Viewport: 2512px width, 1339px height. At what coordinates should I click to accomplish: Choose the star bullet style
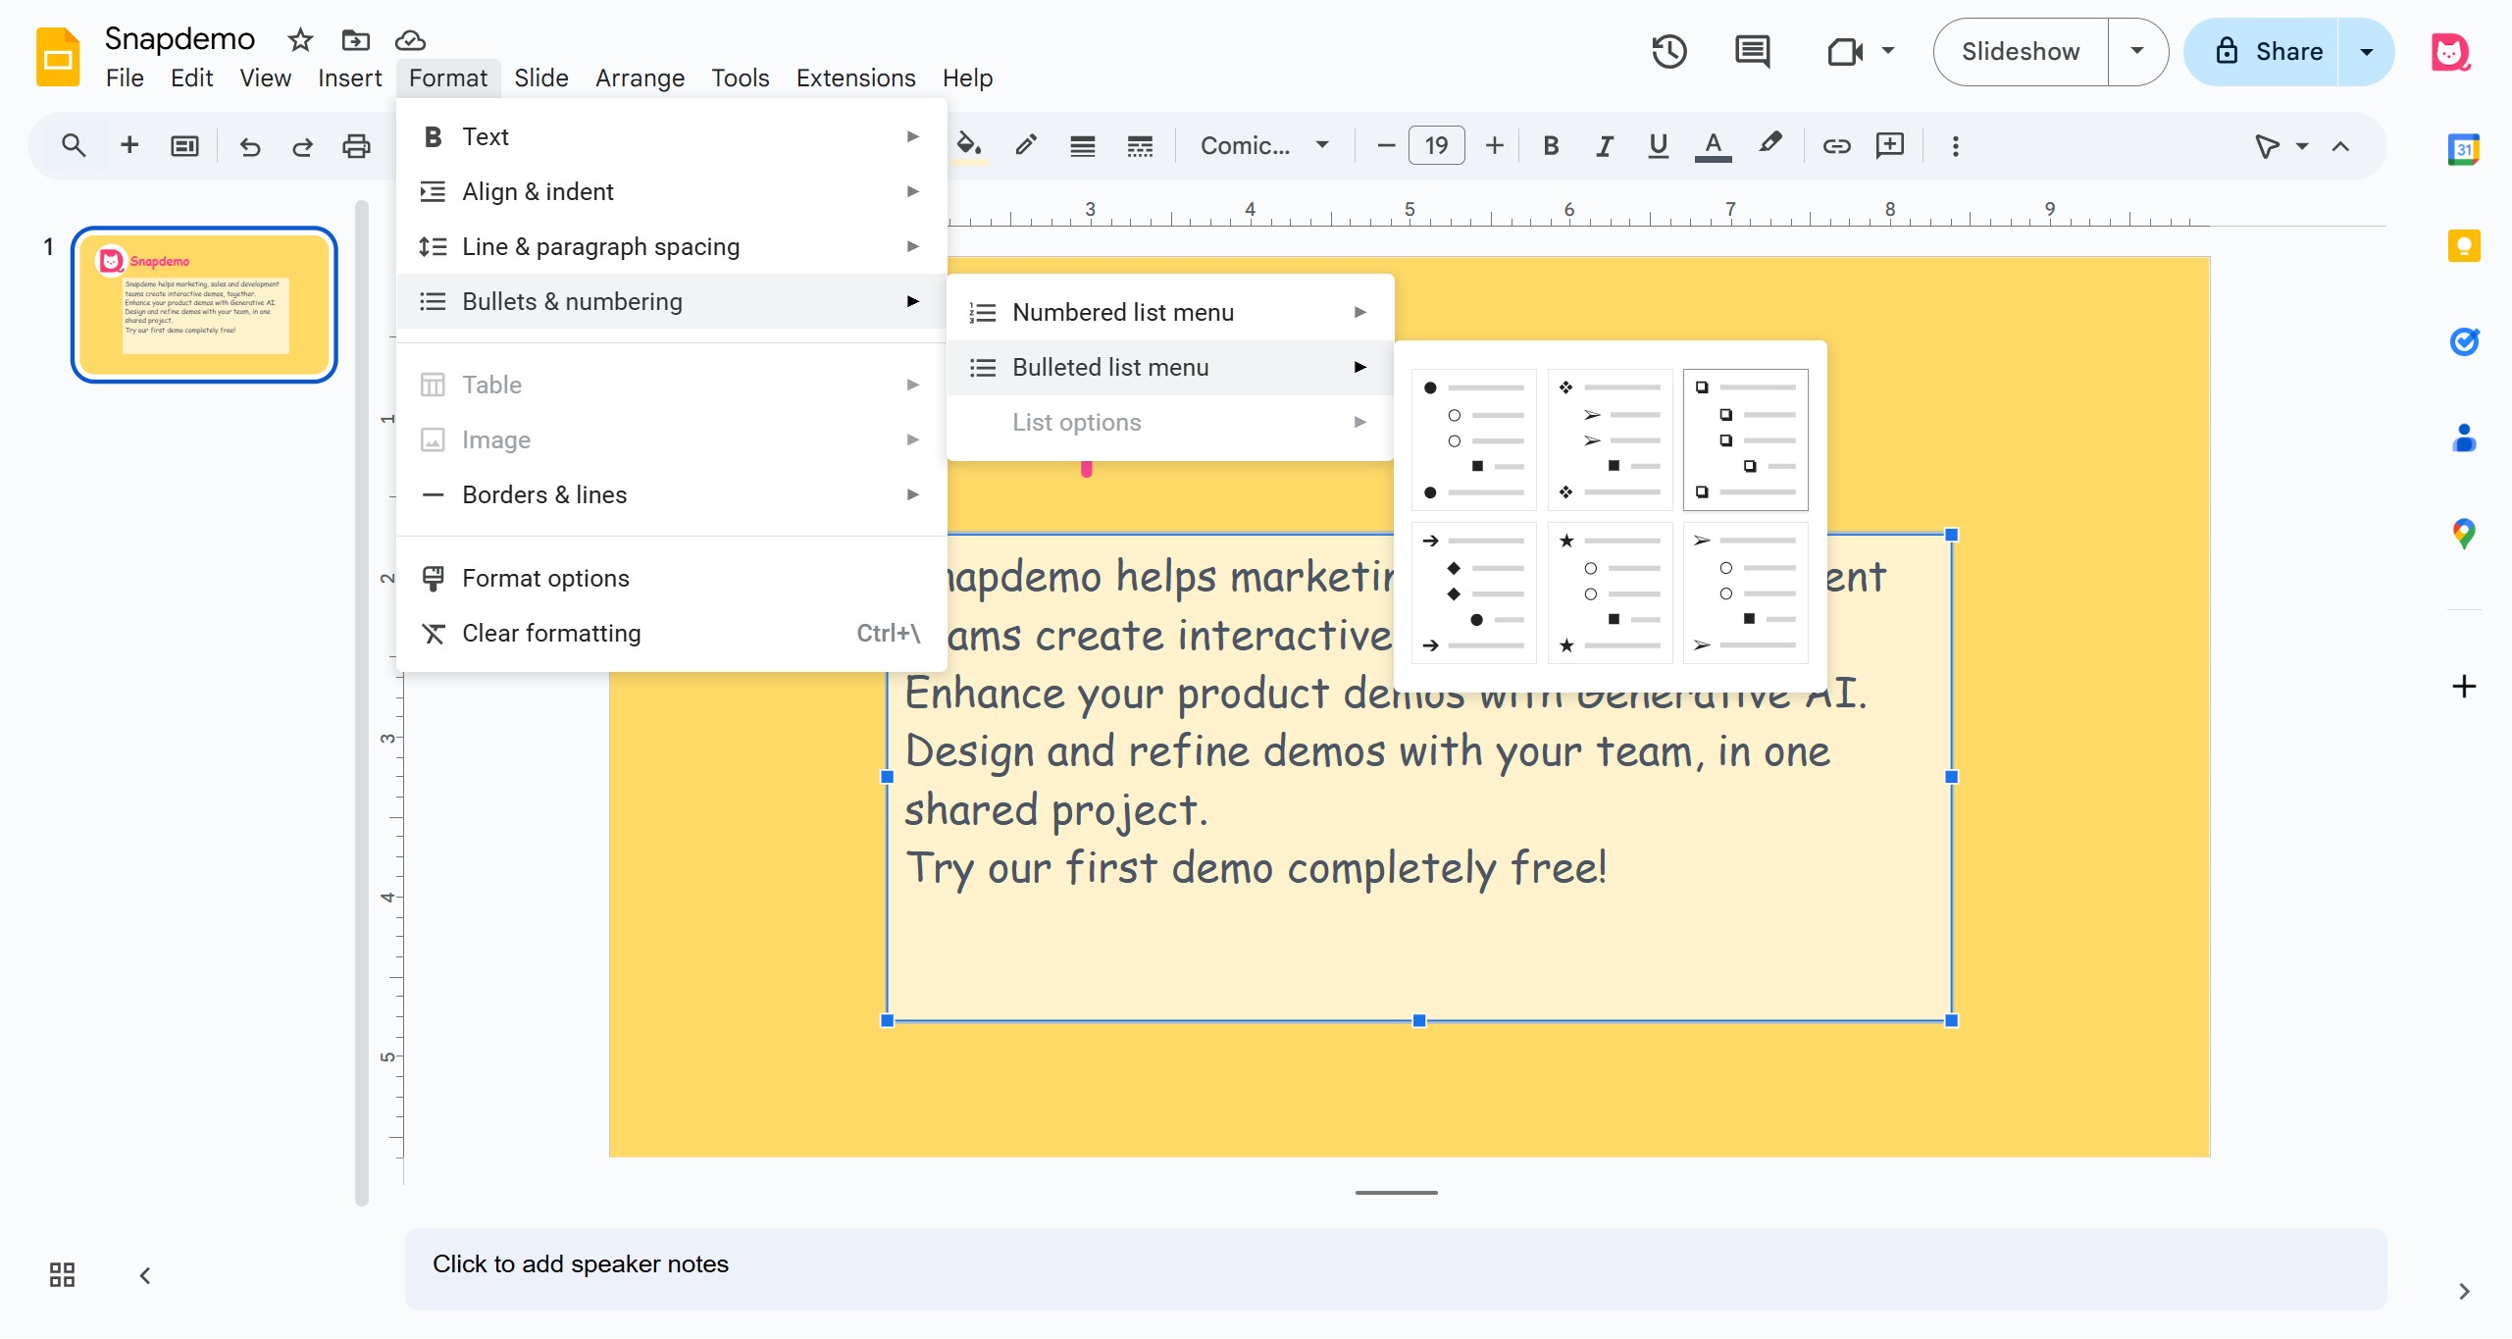pos(1610,592)
